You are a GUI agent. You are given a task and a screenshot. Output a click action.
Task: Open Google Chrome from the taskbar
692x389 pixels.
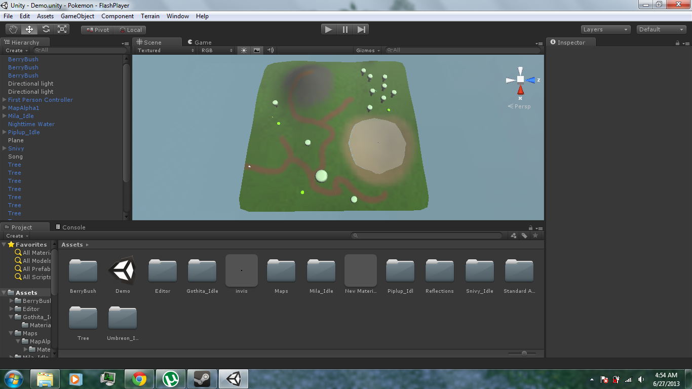point(139,378)
